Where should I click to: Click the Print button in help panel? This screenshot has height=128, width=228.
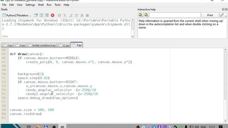210,15
